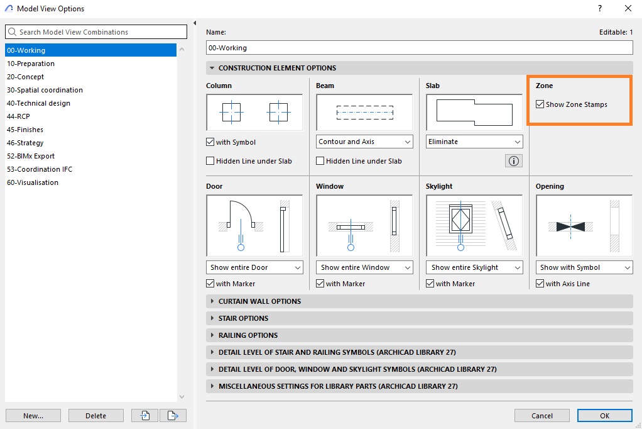Toggle Window with Marker checkbox
This screenshot has height=429, width=642.
320,284
